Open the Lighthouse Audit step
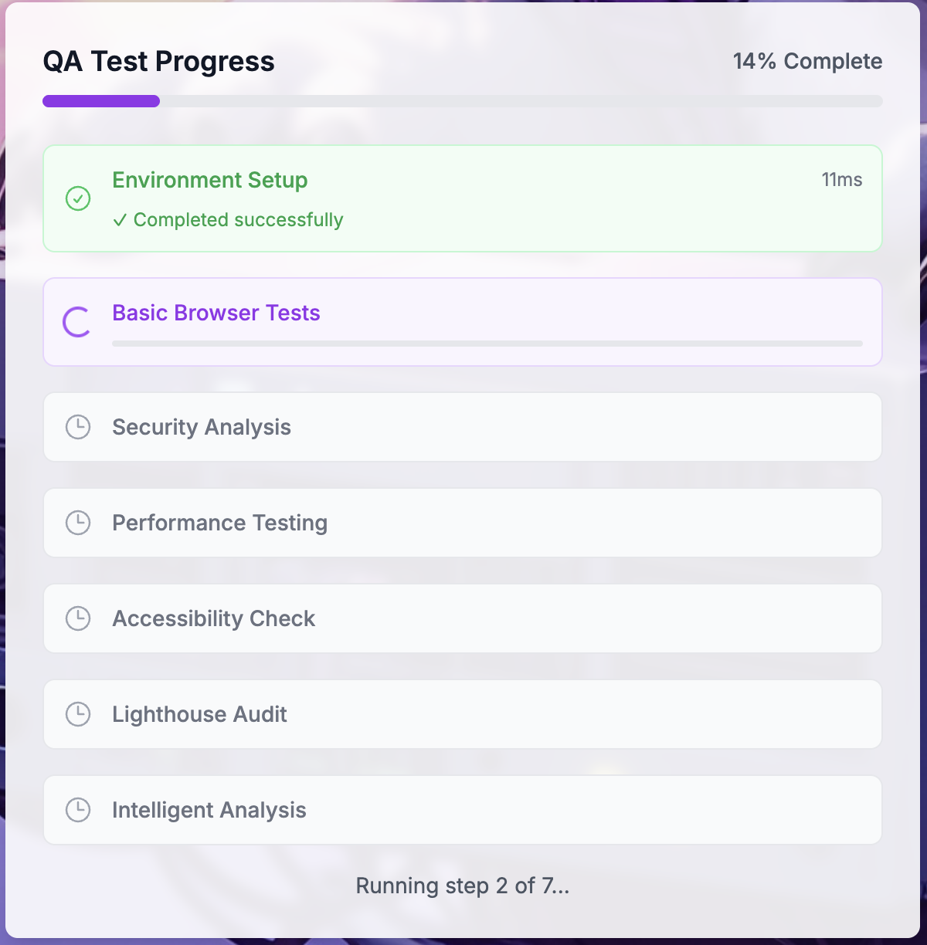 pyautogui.click(x=199, y=714)
